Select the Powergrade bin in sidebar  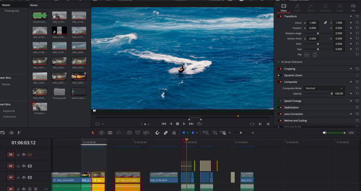pos(12,11)
